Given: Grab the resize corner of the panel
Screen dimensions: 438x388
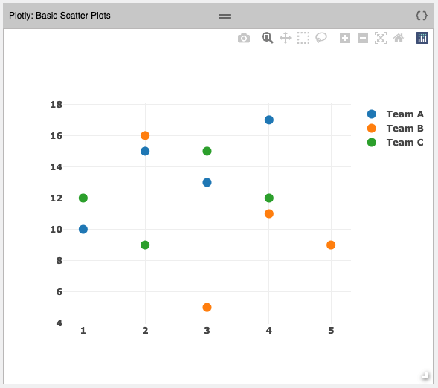Looking at the screenshot, I should [x=425, y=375].
